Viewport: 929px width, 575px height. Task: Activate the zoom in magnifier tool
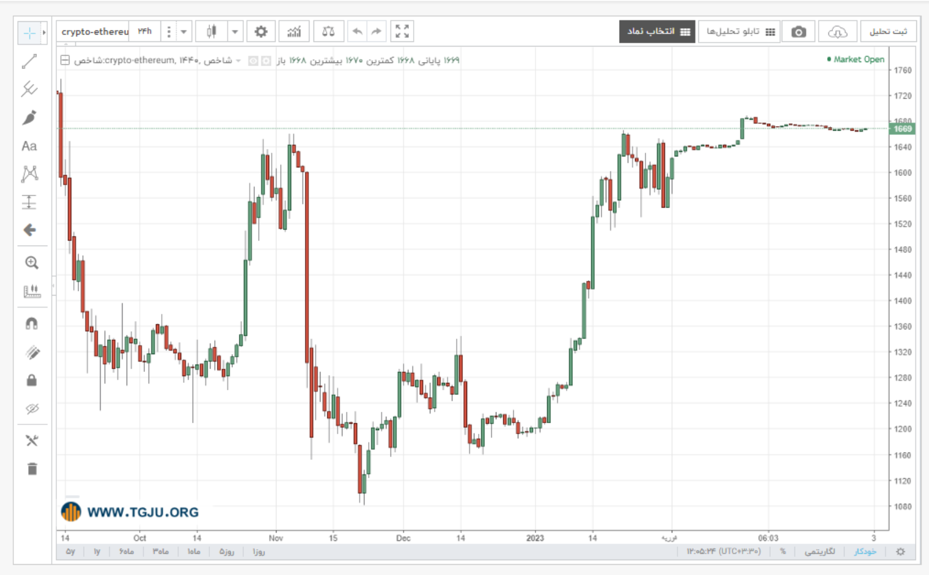click(x=32, y=263)
